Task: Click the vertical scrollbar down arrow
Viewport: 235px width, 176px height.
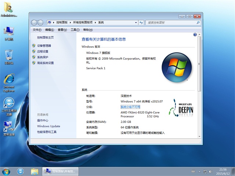Action: pyautogui.click(x=199, y=136)
